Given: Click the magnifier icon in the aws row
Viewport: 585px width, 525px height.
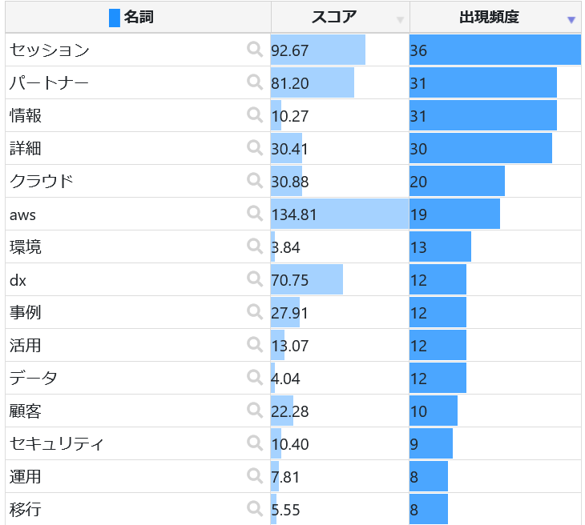Looking at the screenshot, I should coord(255,214).
